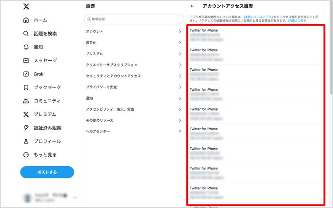
Task: Expand the セキュリティとアカウントアクセス chevron
Action: [x=179, y=76]
